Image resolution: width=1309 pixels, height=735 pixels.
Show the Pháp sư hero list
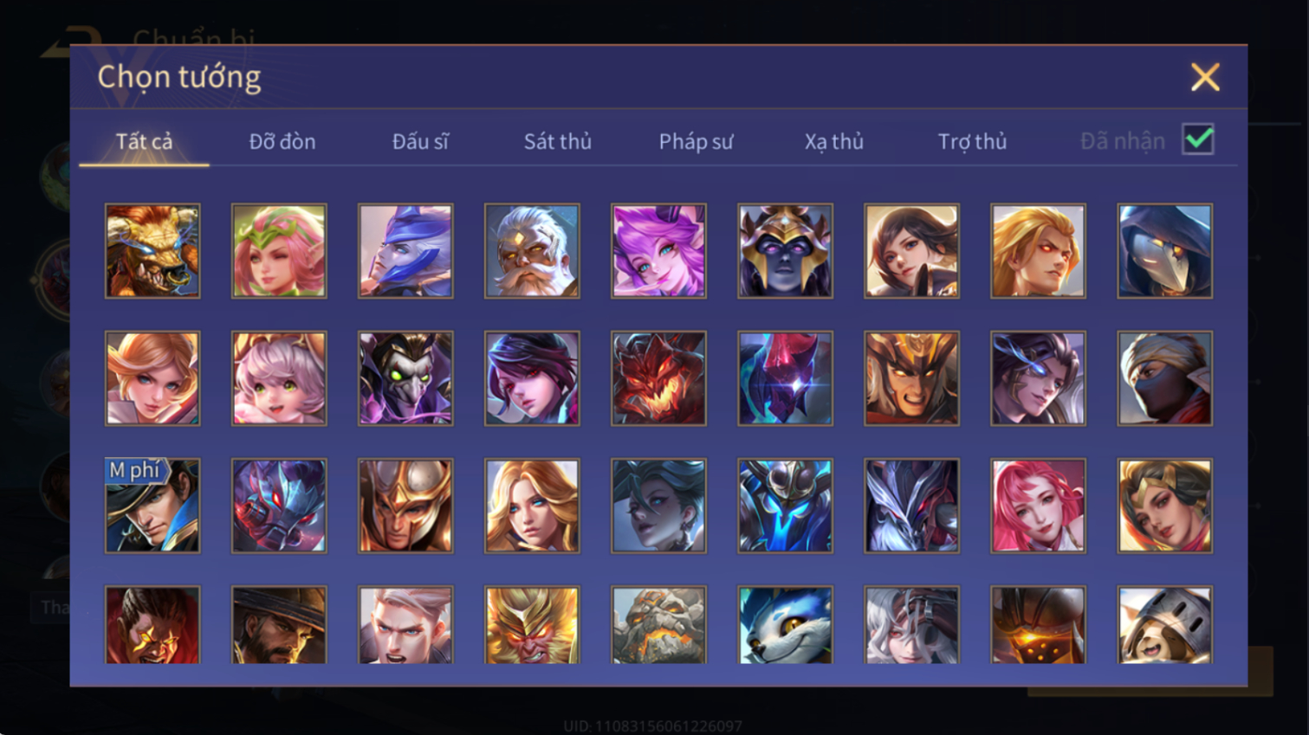pyautogui.click(x=696, y=141)
